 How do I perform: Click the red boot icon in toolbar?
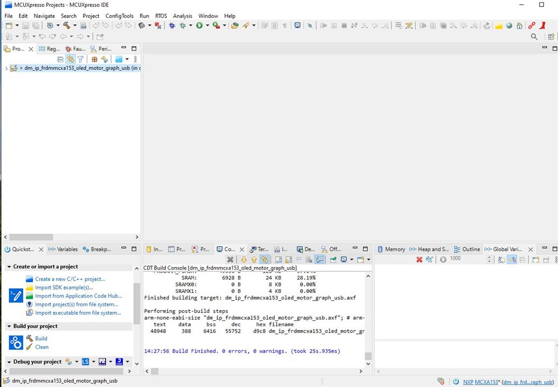[x=543, y=25]
